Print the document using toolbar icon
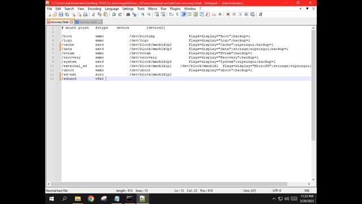The width and height of the screenshot is (362, 204). pyautogui.click(x=85, y=14)
